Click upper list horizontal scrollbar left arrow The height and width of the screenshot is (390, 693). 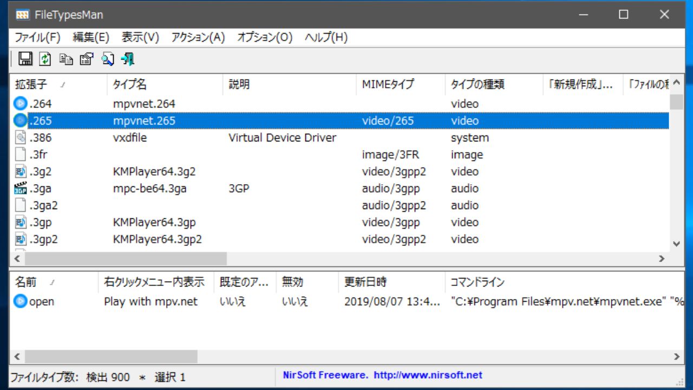[17, 258]
